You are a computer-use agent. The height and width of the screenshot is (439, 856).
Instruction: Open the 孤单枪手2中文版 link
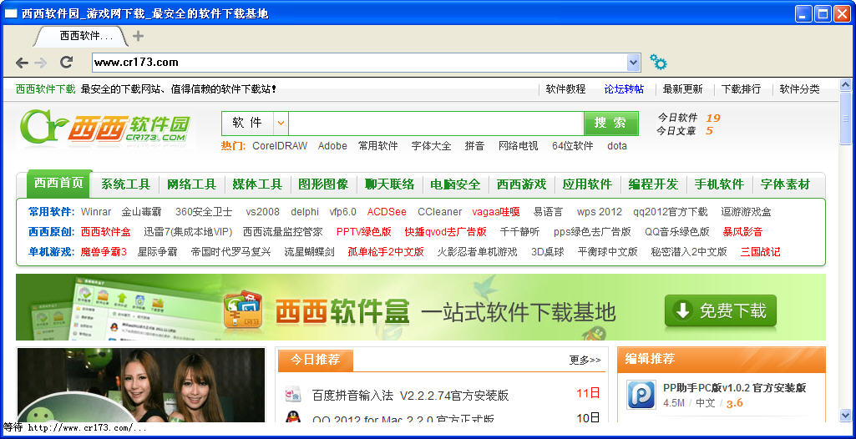point(386,253)
